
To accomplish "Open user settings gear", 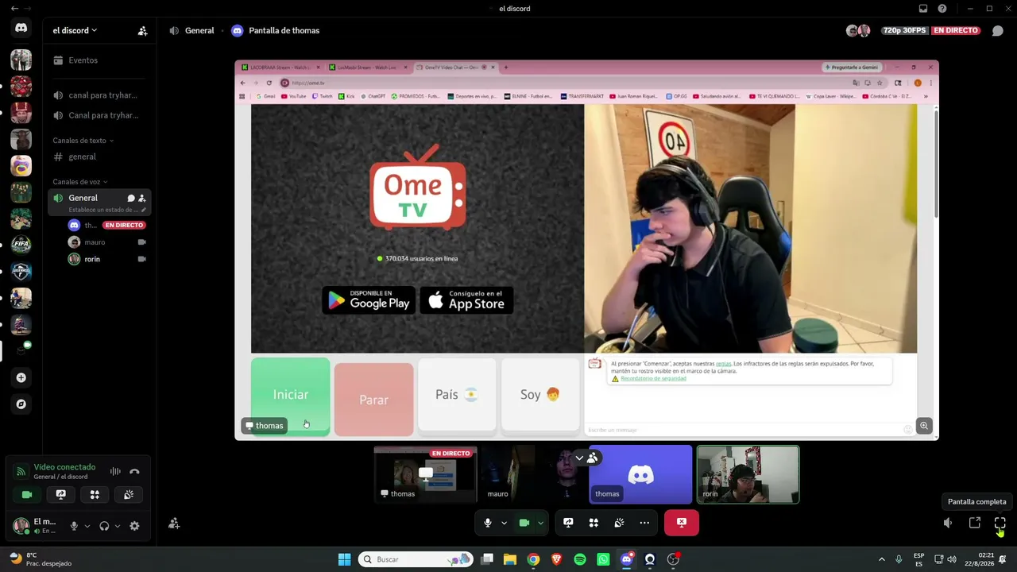I will coord(134,526).
